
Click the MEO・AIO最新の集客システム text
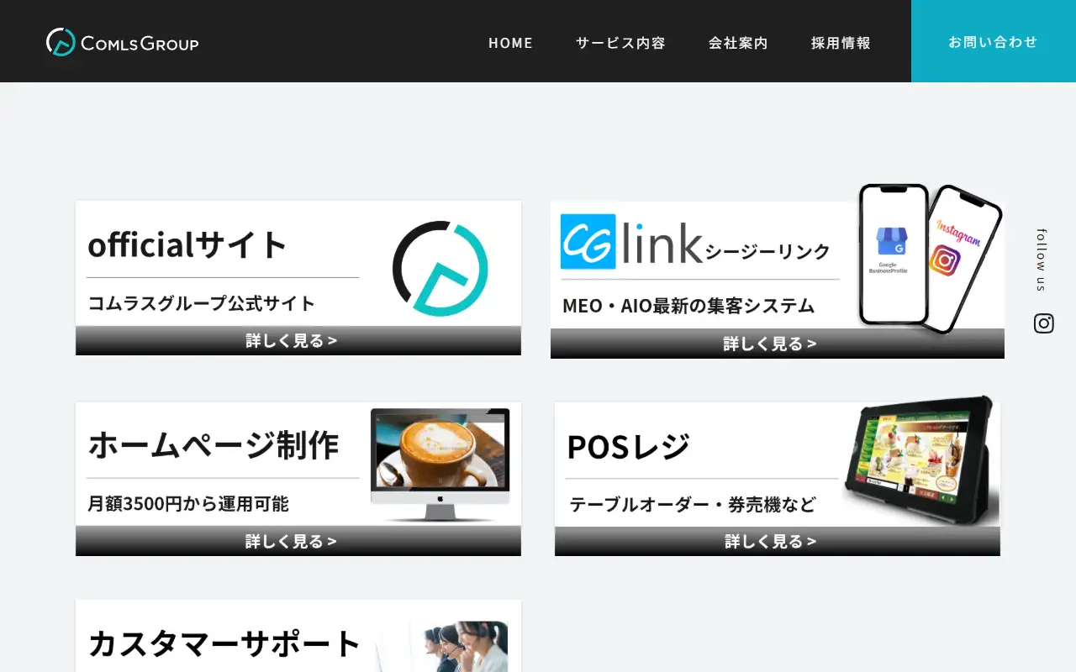point(688,306)
